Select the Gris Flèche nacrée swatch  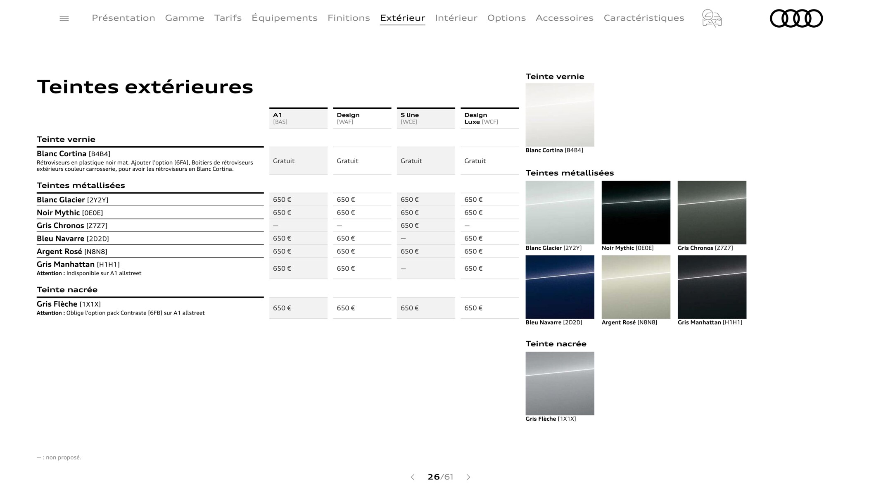(560, 384)
